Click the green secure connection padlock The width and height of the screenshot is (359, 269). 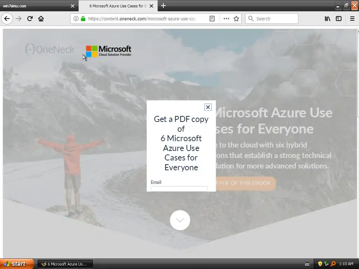click(83, 19)
